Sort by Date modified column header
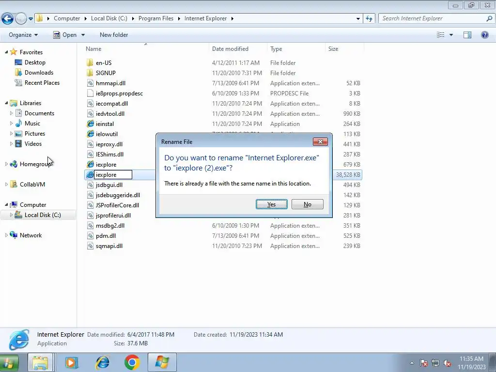Viewport: 496px width, 372px height. pos(230,49)
